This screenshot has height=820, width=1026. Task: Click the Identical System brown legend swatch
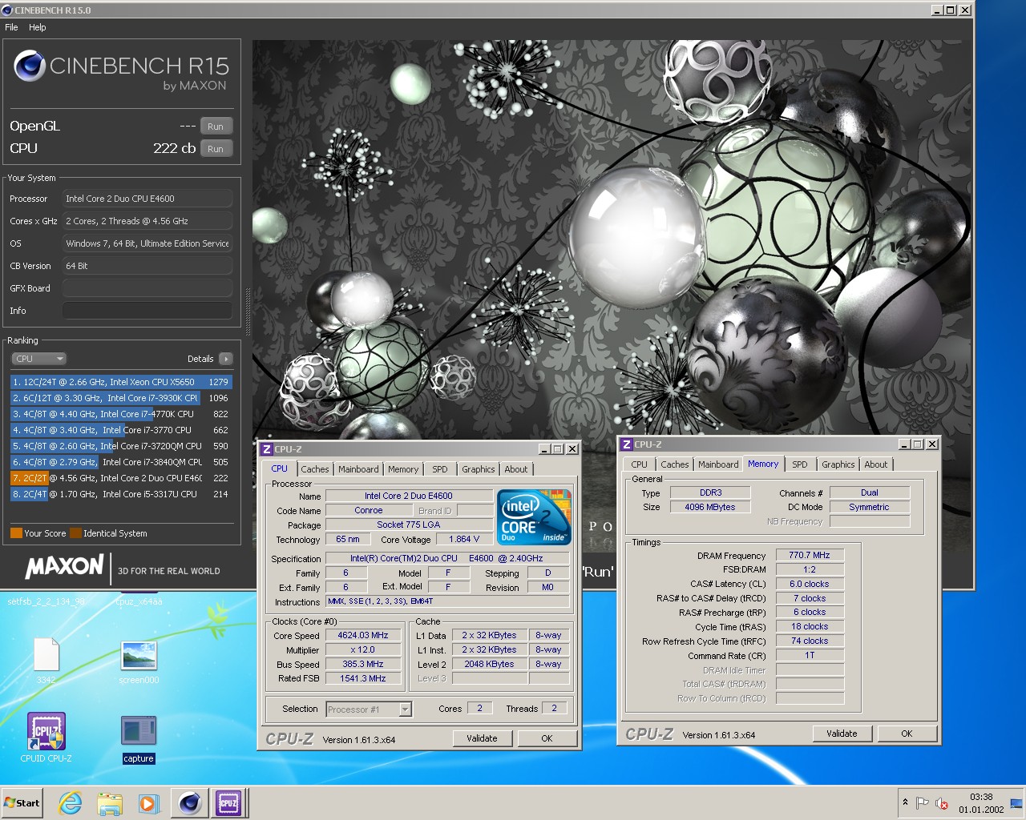click(x=76, y=533)
